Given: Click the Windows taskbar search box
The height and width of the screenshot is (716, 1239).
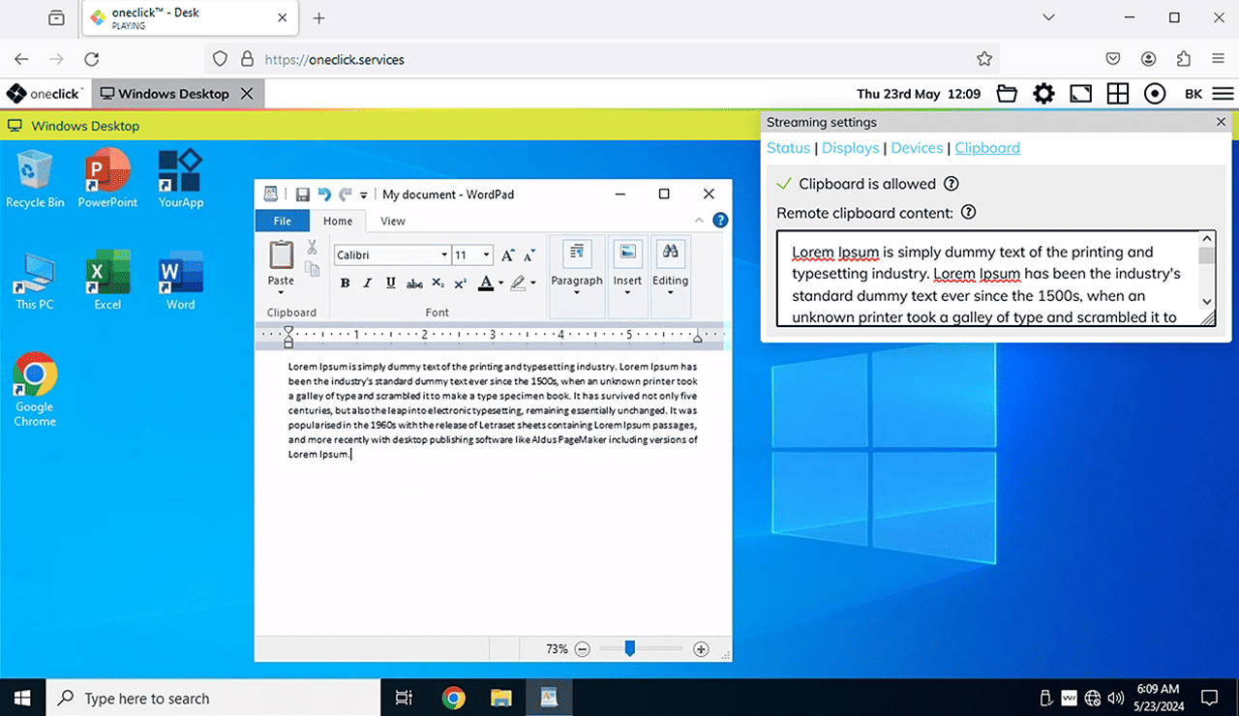Looking at the screenshot, I should (147, 698).
